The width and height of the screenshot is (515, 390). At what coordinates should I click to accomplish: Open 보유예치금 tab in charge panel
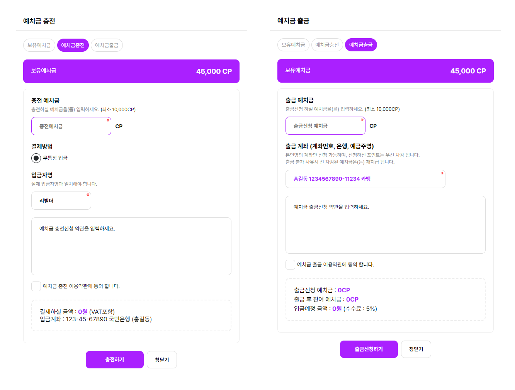coord(39,45)
